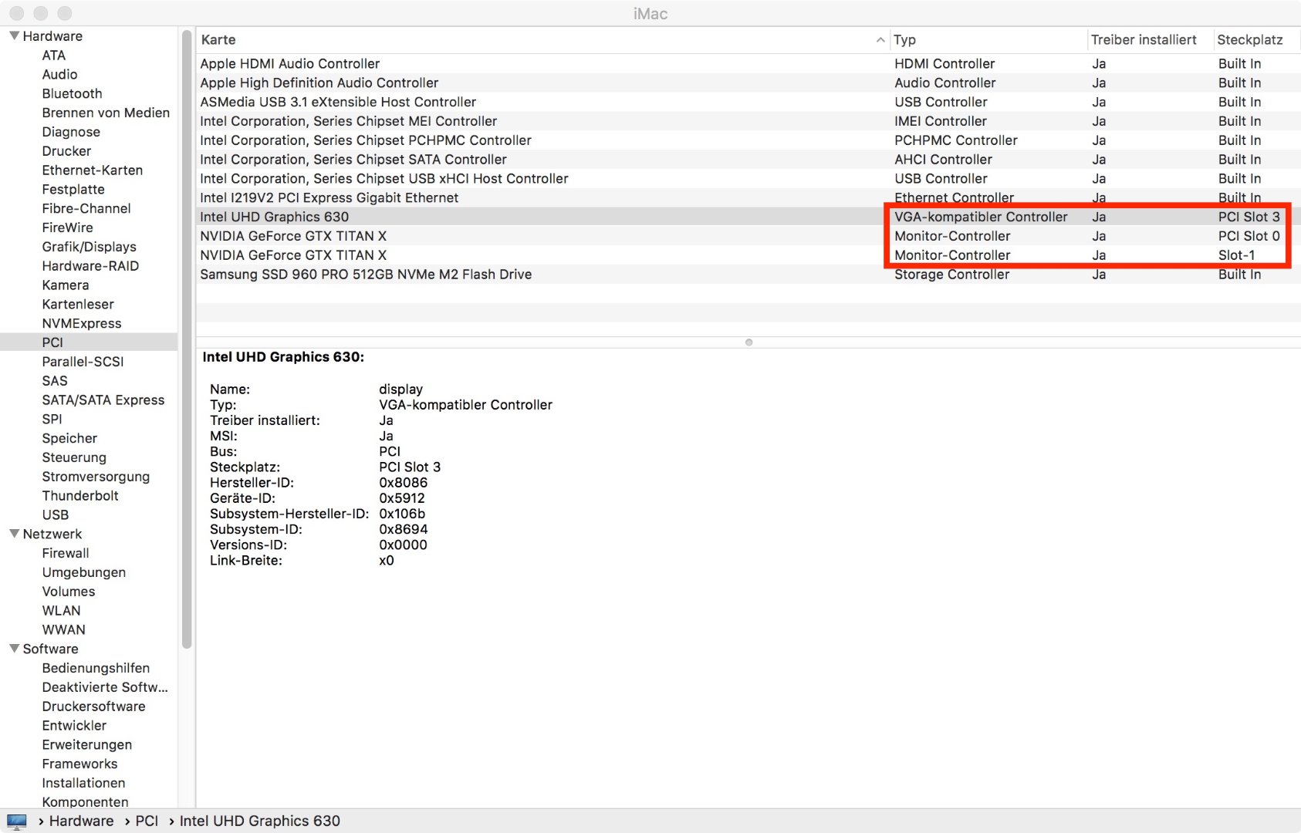Open Stromversorgung in the sidebar
The width and height of the screenshot is (1301, 833).
pyautogui.click(x=96, y=477)
